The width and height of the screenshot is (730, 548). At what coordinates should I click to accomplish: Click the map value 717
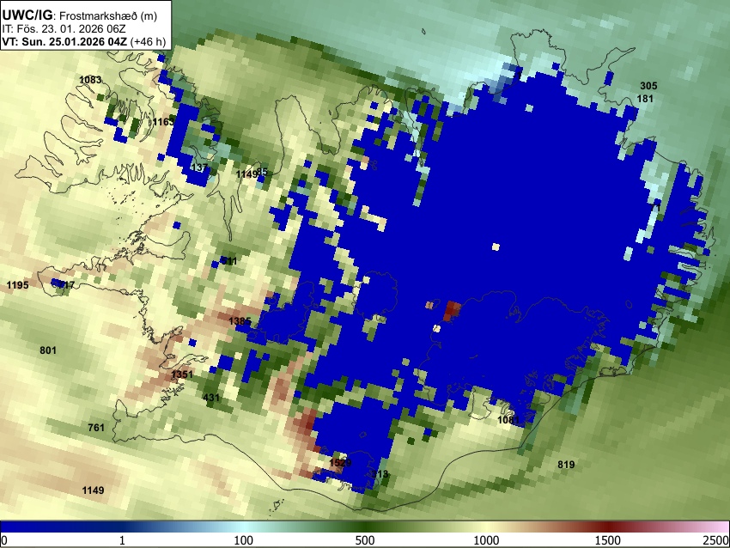coord(66,284)
